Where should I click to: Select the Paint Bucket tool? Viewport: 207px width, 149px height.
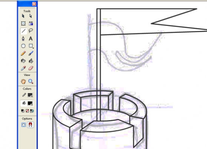click(x=31, y=61)
